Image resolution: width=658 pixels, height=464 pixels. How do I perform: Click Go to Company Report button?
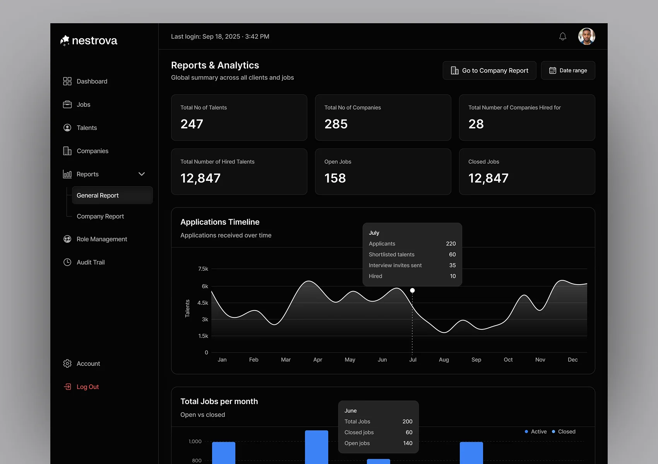490,70
